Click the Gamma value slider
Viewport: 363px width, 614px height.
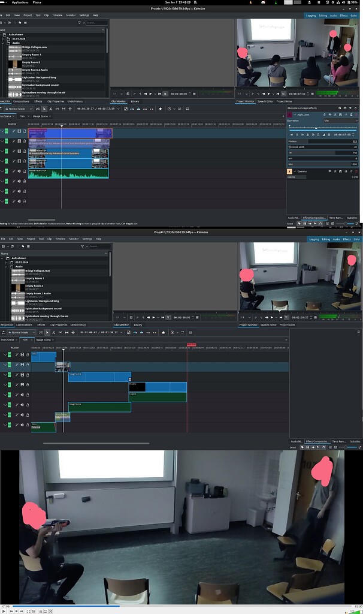click(322, 177)
